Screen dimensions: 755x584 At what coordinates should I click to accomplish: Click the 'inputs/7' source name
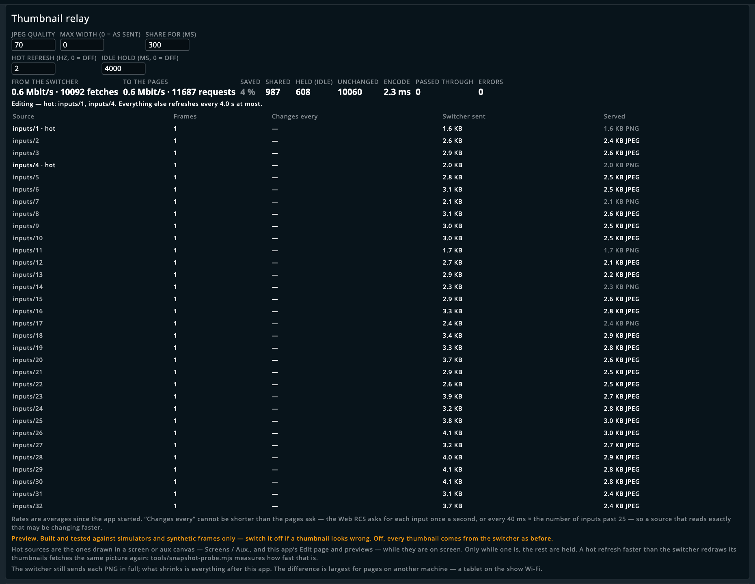tap(26, 202)
